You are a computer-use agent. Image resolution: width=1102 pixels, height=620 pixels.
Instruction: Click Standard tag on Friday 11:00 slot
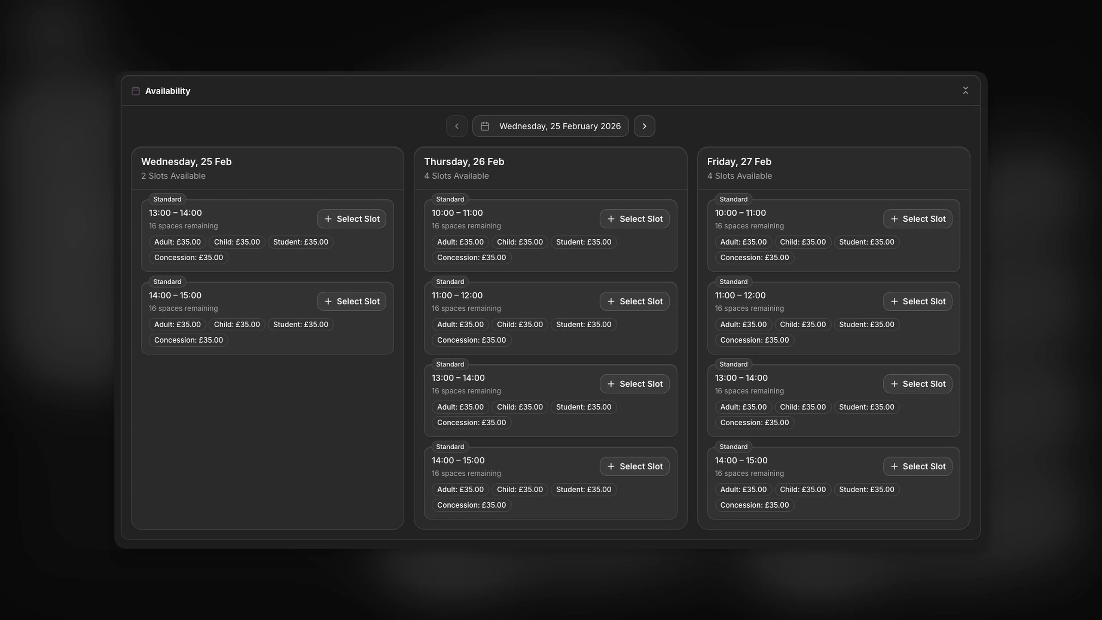click(x=734, y=282)
